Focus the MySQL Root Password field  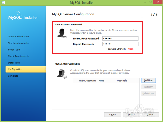click(120, 38)
